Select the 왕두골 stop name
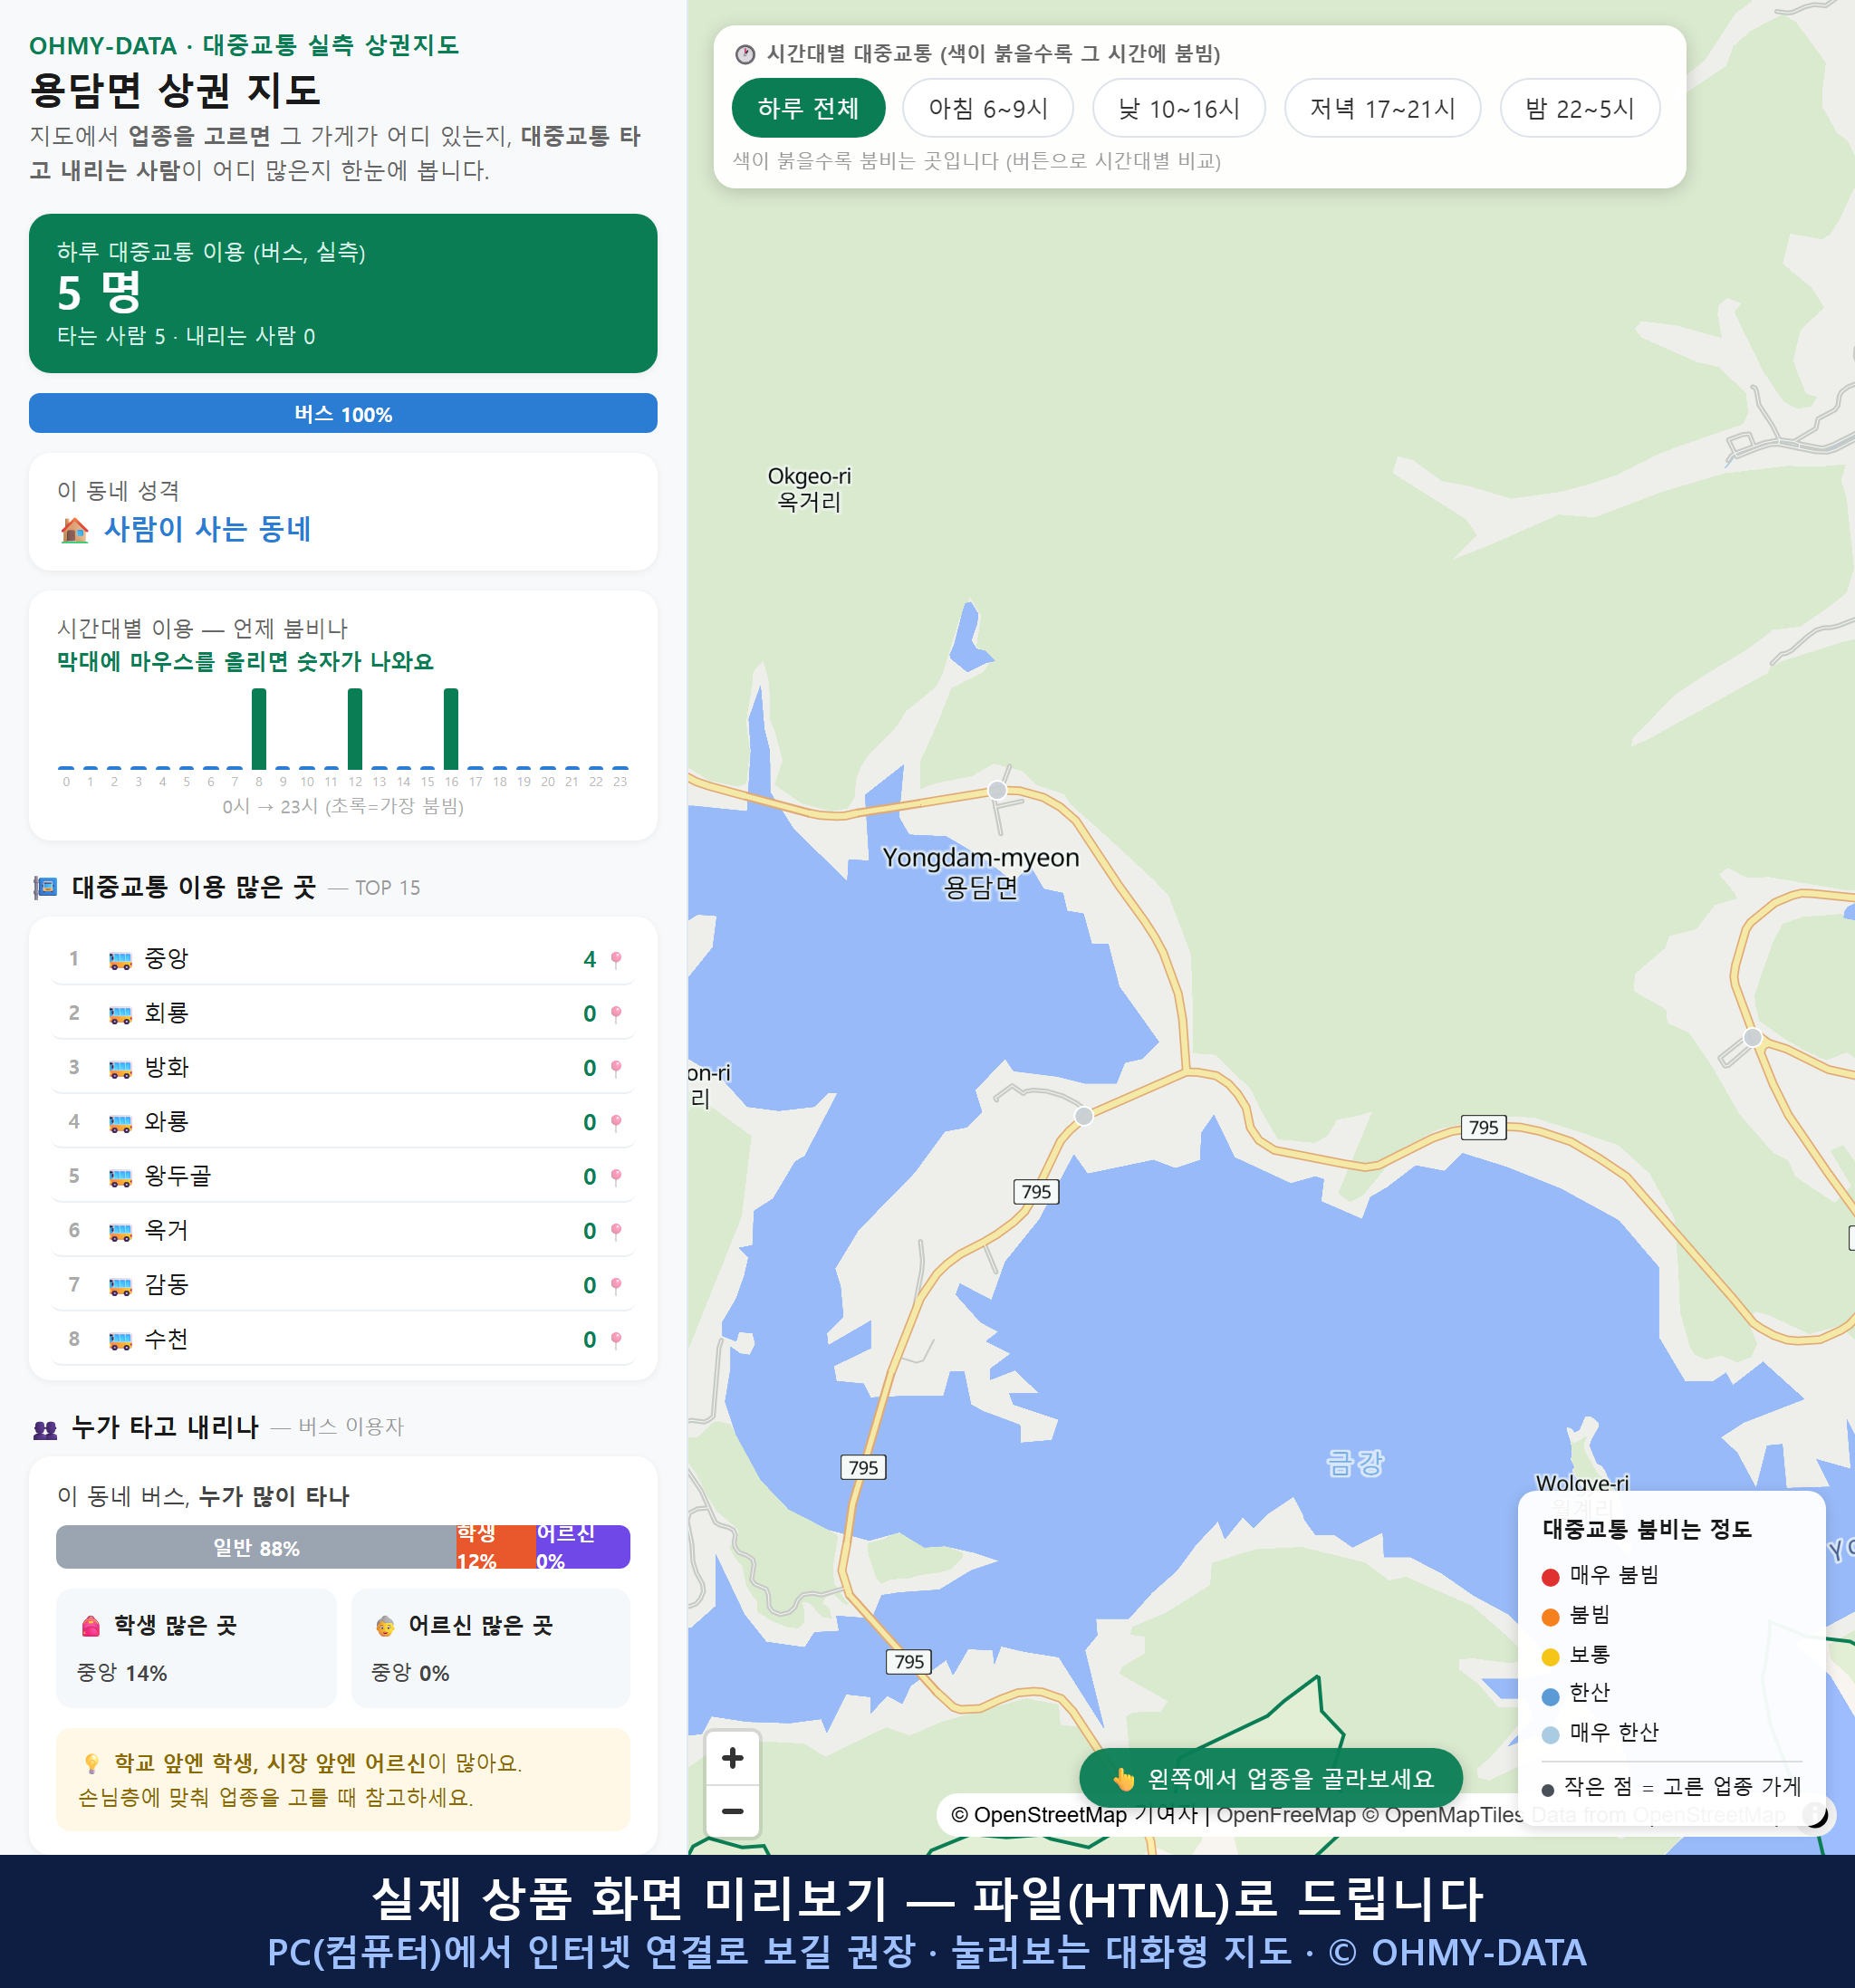The height and width of the screenshot is (1988, 1855). (x=178, y=1176)
